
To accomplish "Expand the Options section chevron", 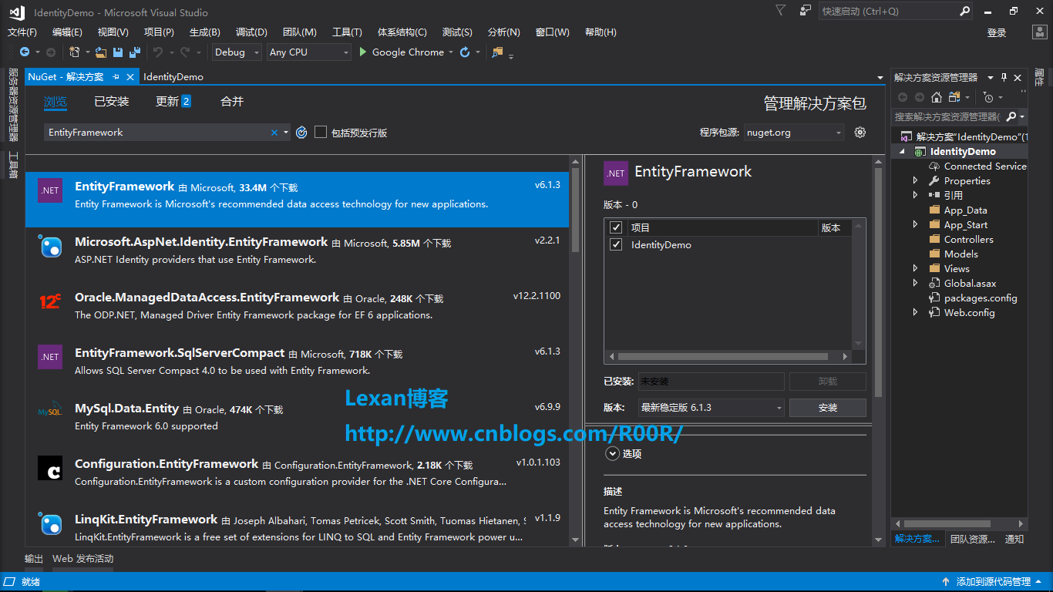I will pyautogui.click(x=613, y=454).
